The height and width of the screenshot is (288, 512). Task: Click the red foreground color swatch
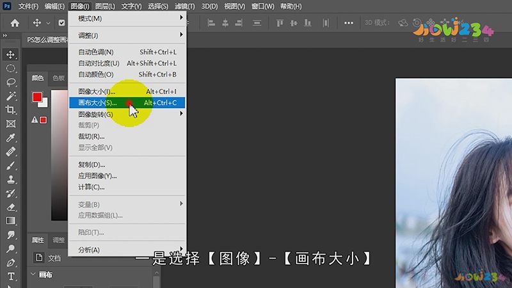(x=36, y=97)
